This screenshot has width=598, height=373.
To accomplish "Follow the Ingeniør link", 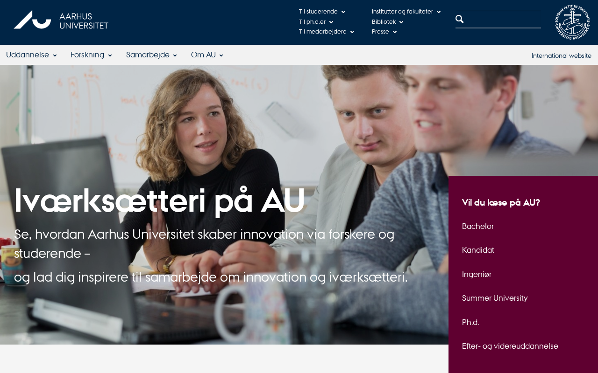I will coord(477,275).
